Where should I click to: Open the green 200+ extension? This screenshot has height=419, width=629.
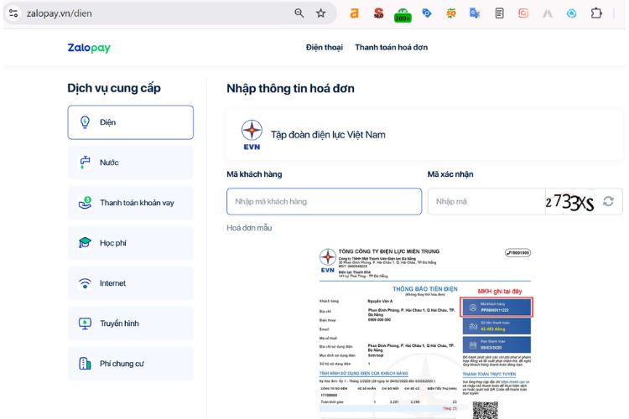point(403,15)
